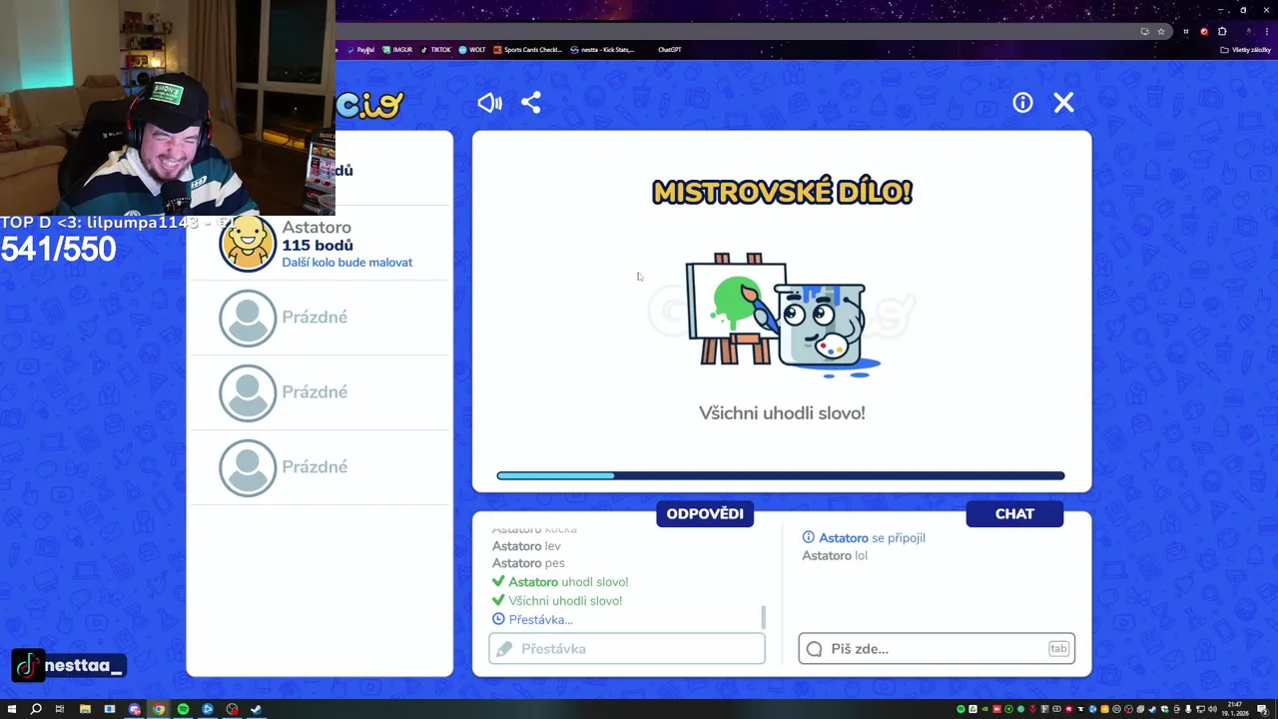Image resolution: width=1278 pixels, height=719 pixels.
Task: Open the 'Všetky záložky' bookmarks folder
Action: [1246, 50]
